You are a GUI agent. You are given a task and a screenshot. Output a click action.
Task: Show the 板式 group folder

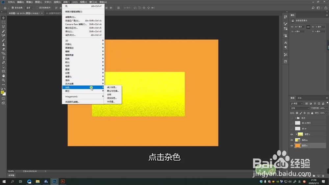pyautogui.click(x=291, y=118)
